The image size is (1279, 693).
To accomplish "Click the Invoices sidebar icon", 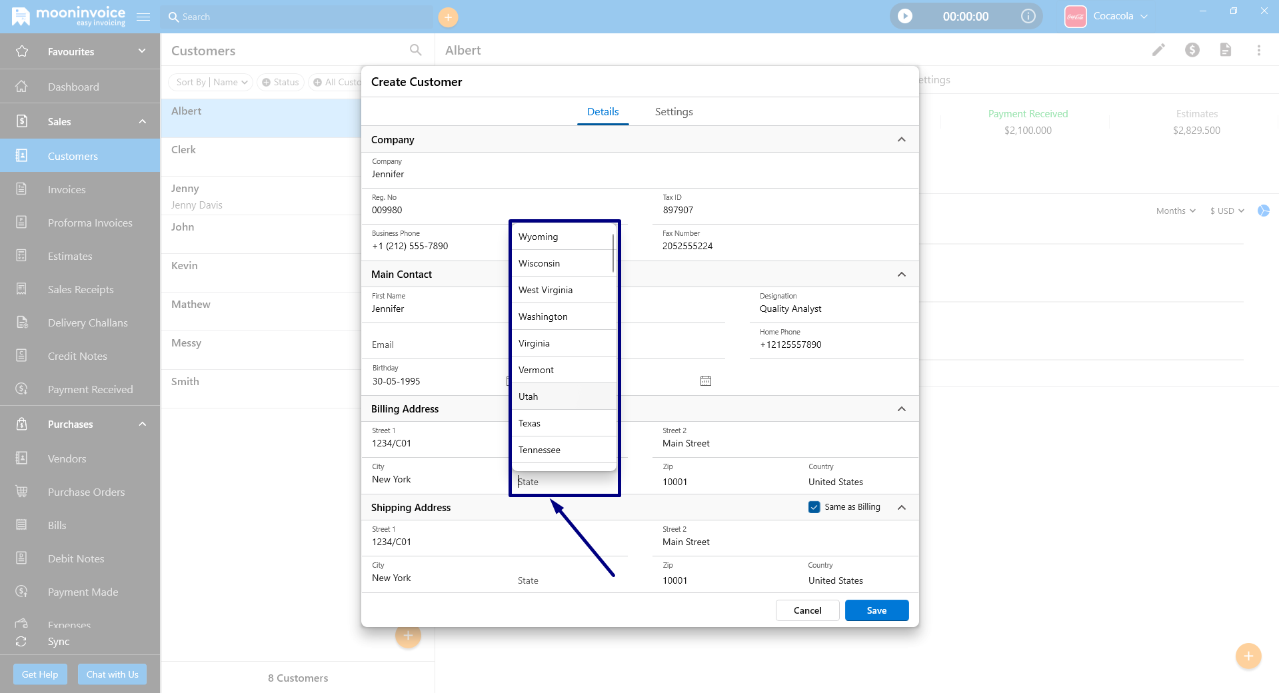I will tap(21, 189).
